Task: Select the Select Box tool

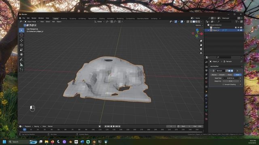Action: click(x=21, y=30)
